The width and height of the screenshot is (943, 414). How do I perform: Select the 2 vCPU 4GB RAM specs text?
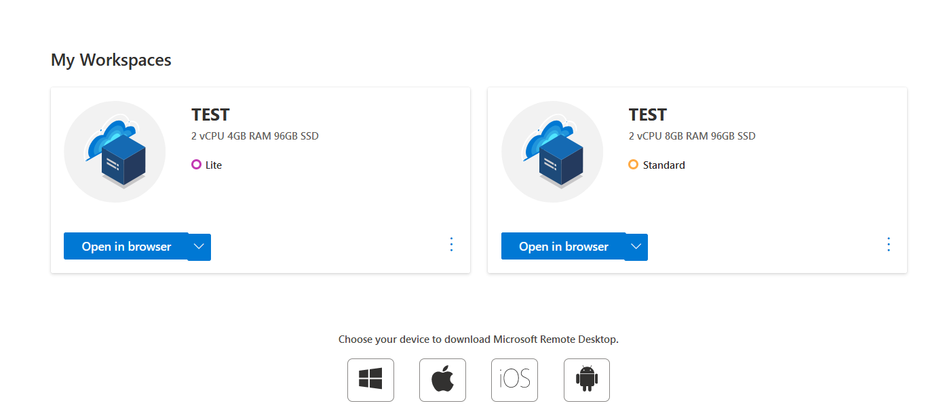click(254, 136)
